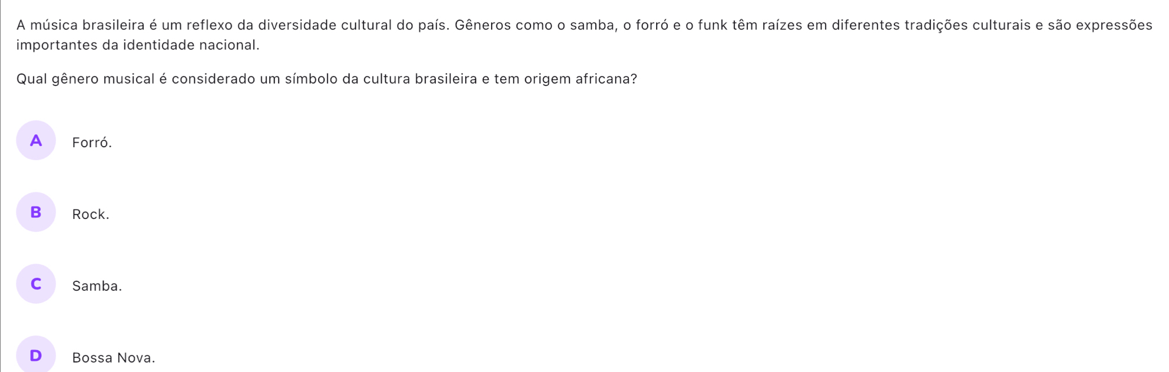
Task: Click the answer text Forró
Action: point(92,142)
